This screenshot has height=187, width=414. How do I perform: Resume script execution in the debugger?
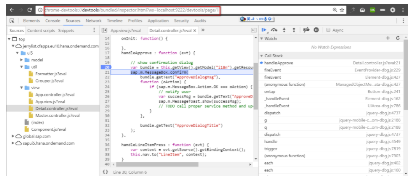coord(264,30)
